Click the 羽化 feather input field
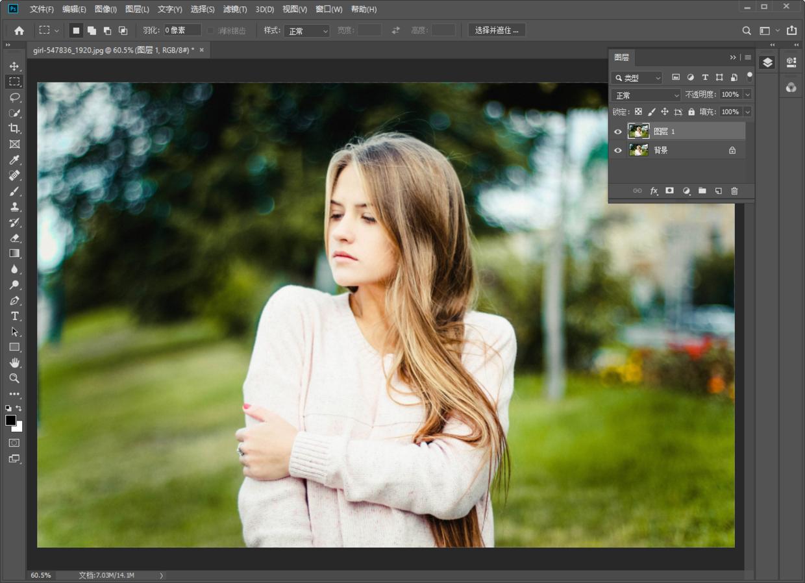805x583 pixels. click(x=182, y=31)
